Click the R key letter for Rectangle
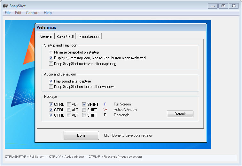Viewport: 242px width, 166px height. (105, 115)
